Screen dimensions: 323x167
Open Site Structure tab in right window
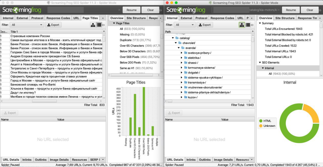(x=285, y=18)
